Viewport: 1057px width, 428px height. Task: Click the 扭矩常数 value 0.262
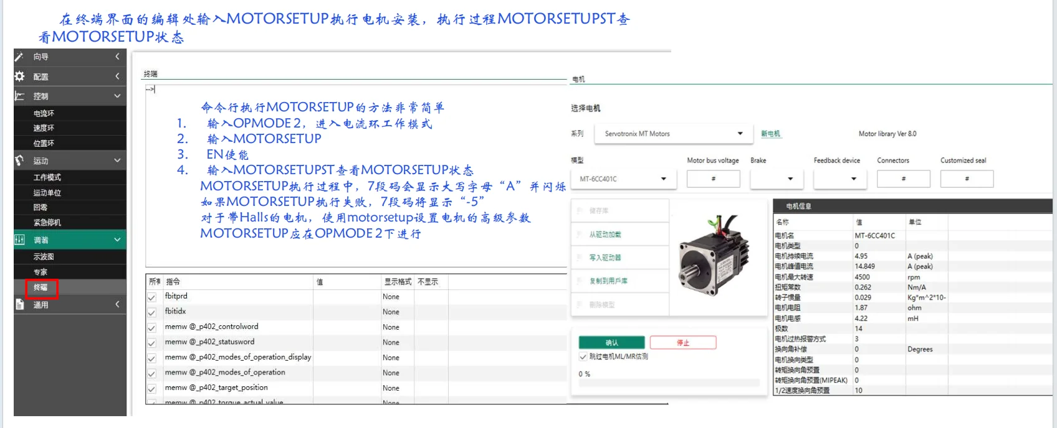point(863,287)
